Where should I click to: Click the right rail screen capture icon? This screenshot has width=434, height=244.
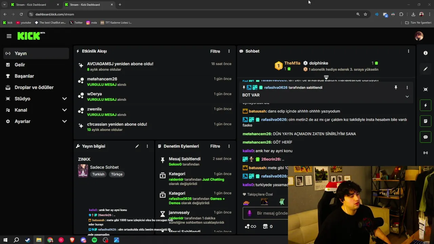[426, 89]
